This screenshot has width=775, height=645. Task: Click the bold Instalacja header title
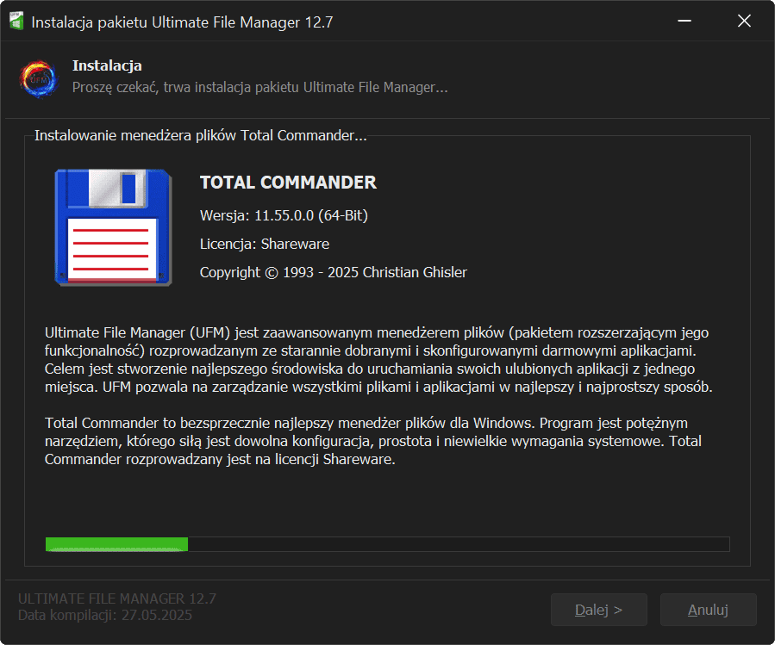(107, 65)
